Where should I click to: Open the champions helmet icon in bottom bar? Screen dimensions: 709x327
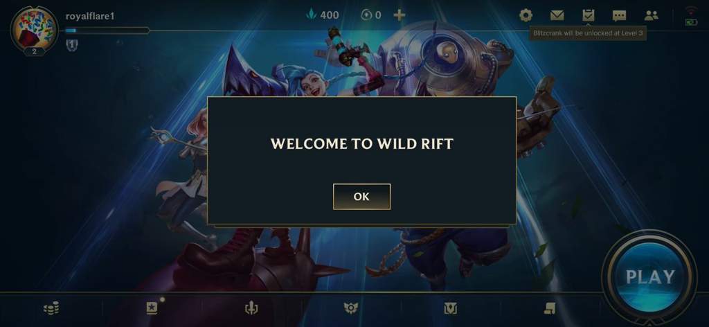[x=251, y=308]
